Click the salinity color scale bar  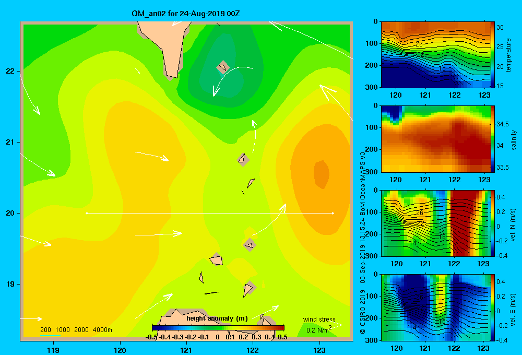(493, 139)
